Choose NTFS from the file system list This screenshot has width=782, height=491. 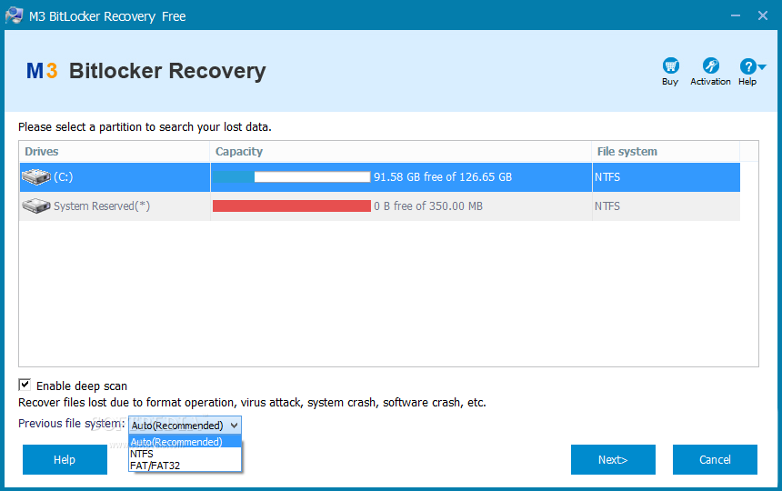[185, 454]
